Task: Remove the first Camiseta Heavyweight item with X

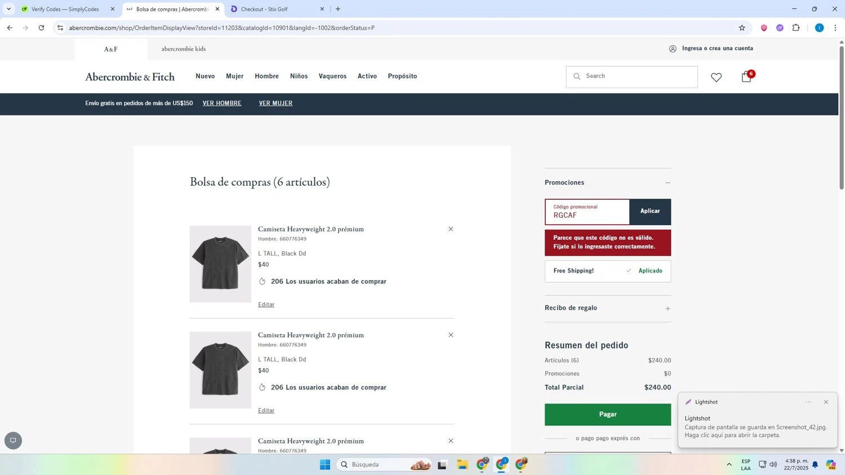Action: pyautogui.click(x=451, y=229)
